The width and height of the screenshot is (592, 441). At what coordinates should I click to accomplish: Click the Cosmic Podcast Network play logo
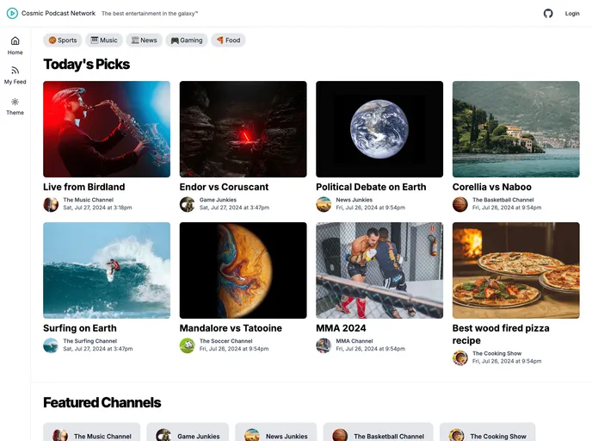(12, 13)
